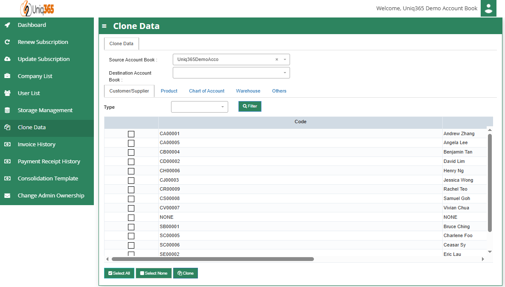The height and width of the screenshot is (287, 505).
Task: Click the table scroll-down arrow
Action: tap(490, 252)
